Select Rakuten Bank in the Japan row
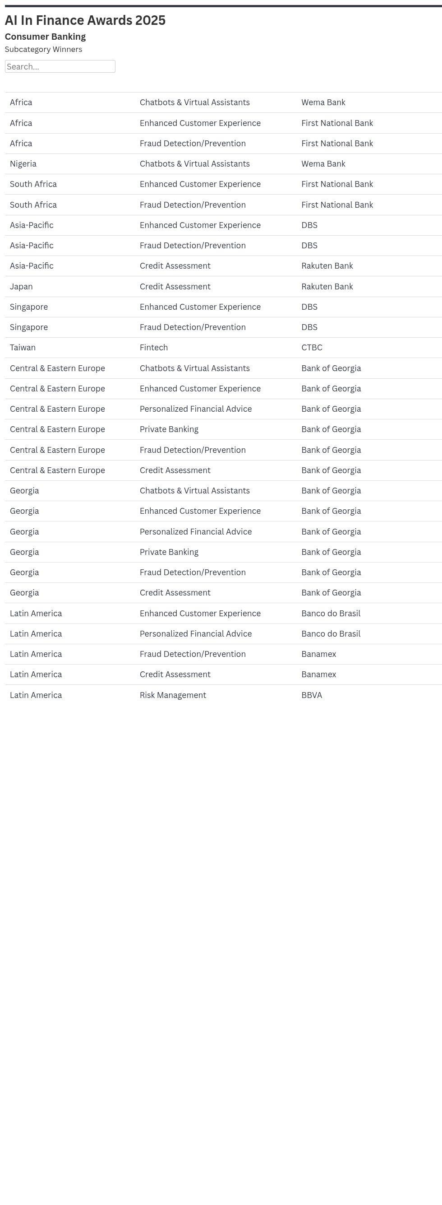 (327, 286)
